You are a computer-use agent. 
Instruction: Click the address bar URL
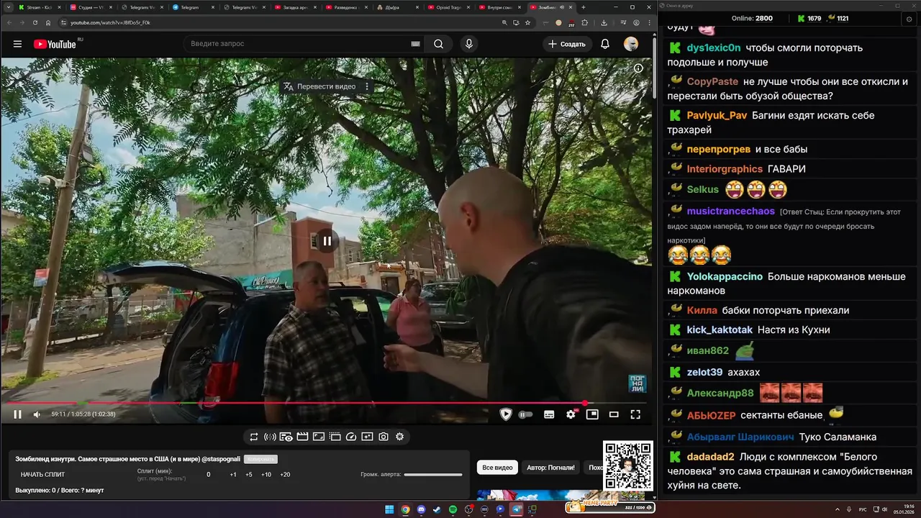(x=110, y=22)
